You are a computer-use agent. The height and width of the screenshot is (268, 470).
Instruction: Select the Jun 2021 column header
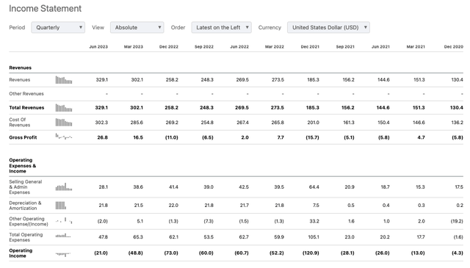point(380,47)
